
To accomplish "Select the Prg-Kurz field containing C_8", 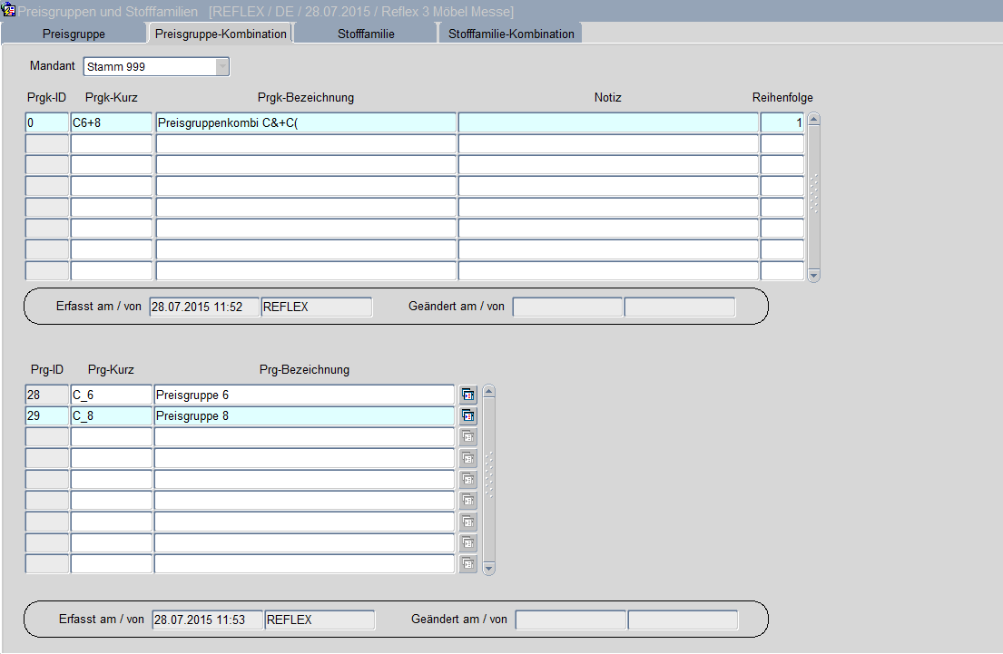I will [x=111, y=416].
